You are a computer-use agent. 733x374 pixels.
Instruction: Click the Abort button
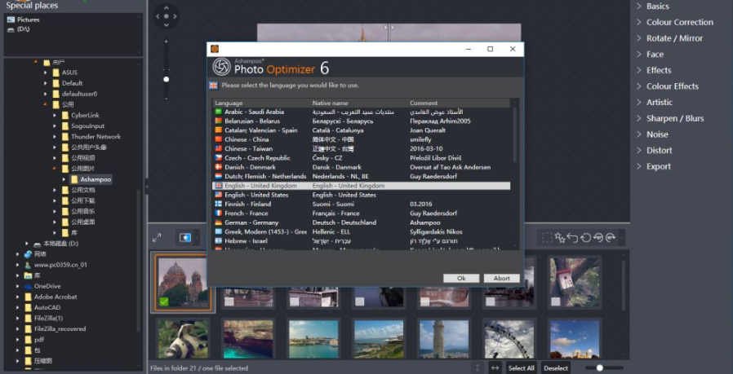point(501,278)
